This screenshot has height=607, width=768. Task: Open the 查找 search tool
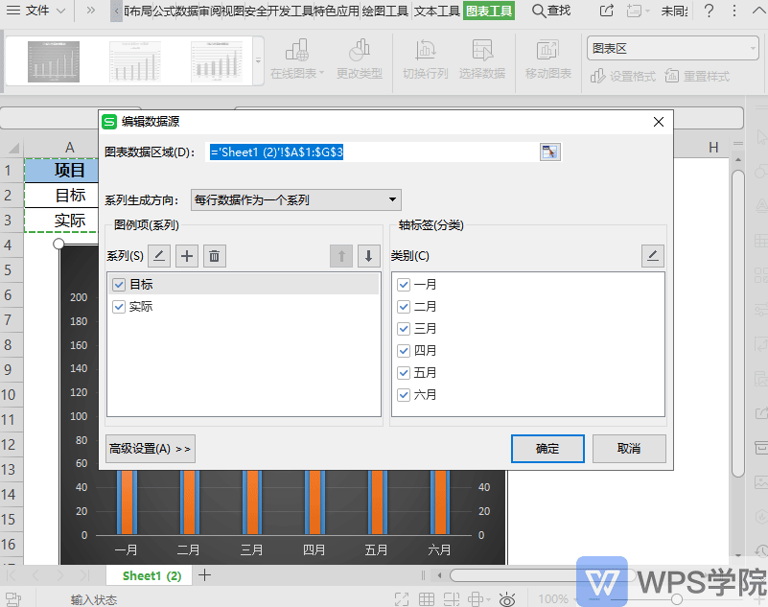tap(551, 11)
